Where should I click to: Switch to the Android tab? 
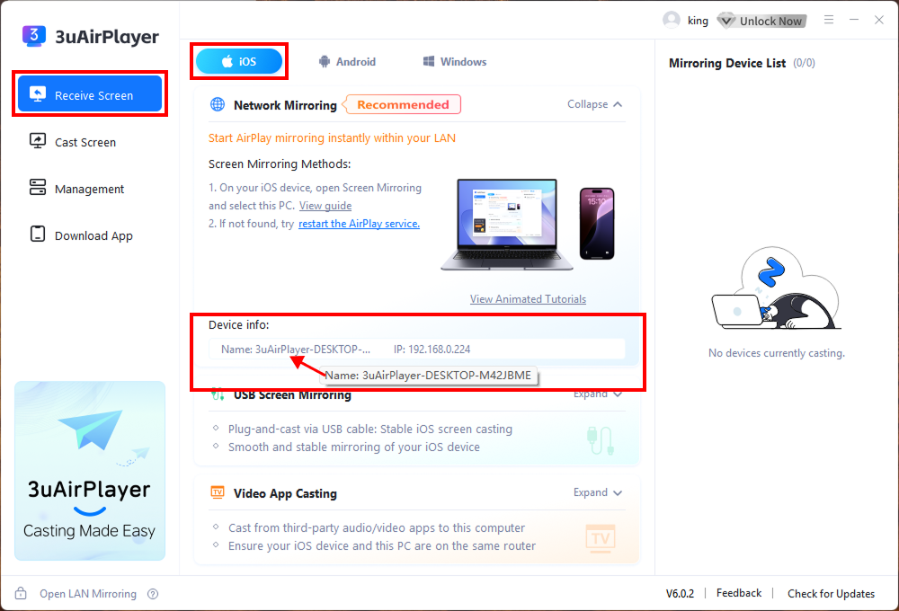pyautogui.click(x=347, y=62)
